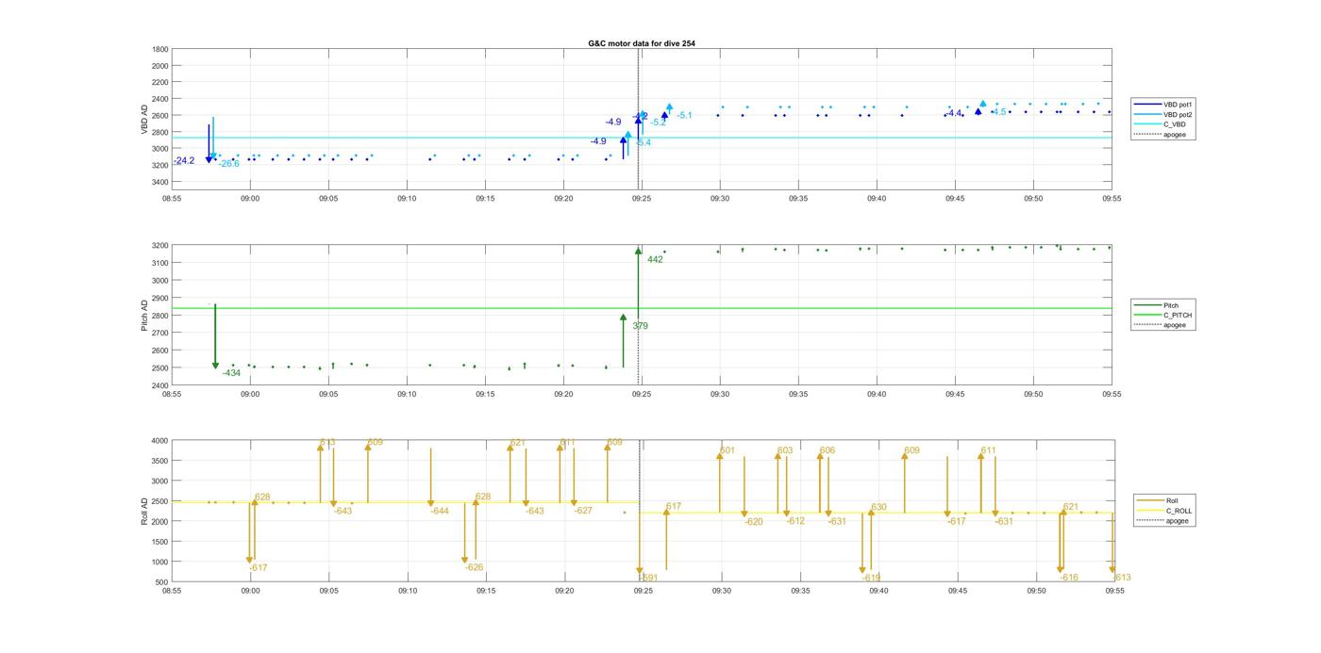Click the '500' tick on Roll axis
Image resolution: width=1321 pixels, height=653 pixels.
click(x=162, y=582)
